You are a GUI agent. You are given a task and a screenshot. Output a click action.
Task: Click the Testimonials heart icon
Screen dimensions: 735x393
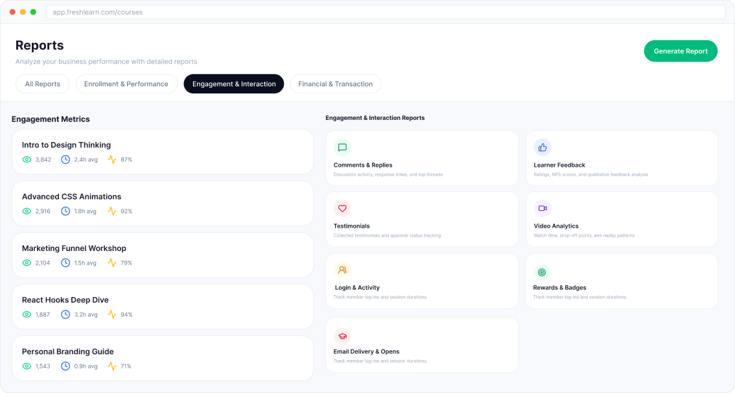pos(342,208)
